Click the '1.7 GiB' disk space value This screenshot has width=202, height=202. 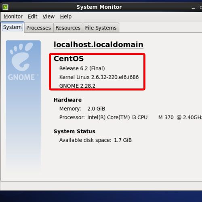coord(123,140)
